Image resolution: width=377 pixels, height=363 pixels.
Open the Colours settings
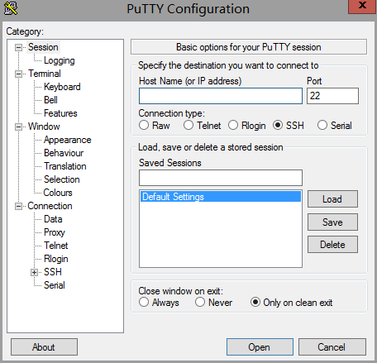(x=58, y=193)
